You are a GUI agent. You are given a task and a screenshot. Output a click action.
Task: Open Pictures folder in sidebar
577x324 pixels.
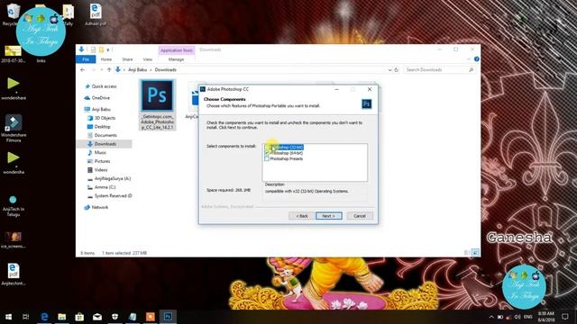(102, 161)
